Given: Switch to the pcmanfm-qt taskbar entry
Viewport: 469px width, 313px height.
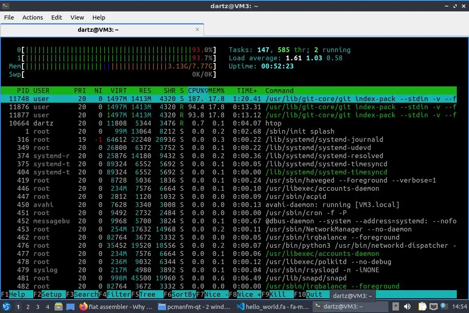Looking at the screenshot, I should point(194,307).
